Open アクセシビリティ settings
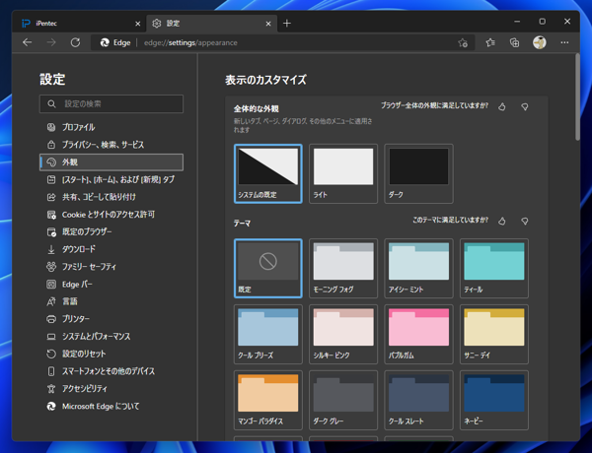The height and width of the screenshot is (453, 592). (111, 389)
